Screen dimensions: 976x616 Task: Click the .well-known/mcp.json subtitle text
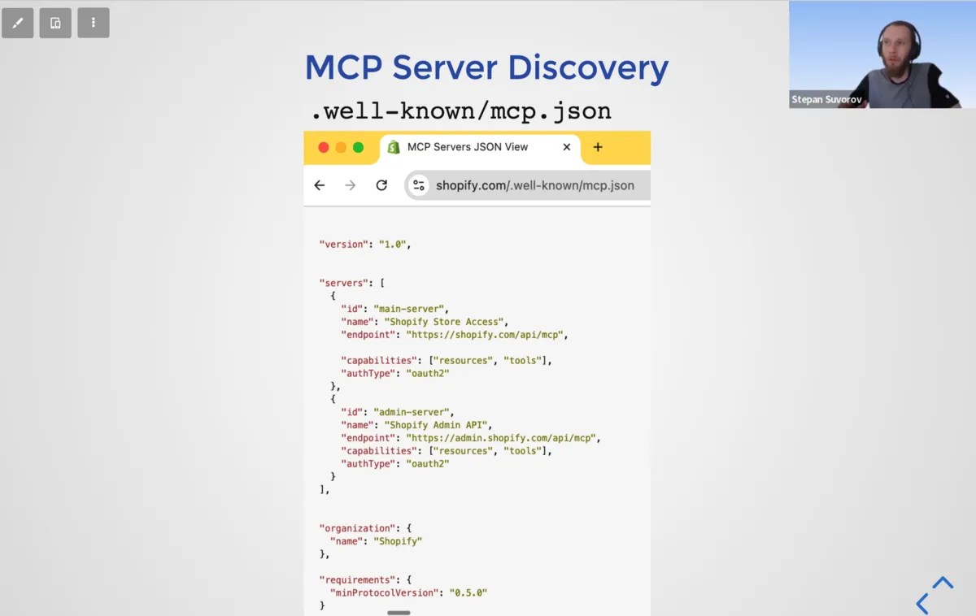(461, 111)
